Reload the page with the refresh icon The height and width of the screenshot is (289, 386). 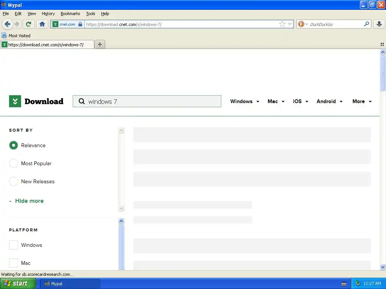coord(29,24)
